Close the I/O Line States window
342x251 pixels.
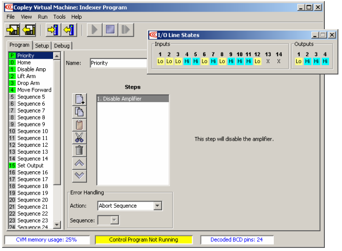tap(332, 35)
